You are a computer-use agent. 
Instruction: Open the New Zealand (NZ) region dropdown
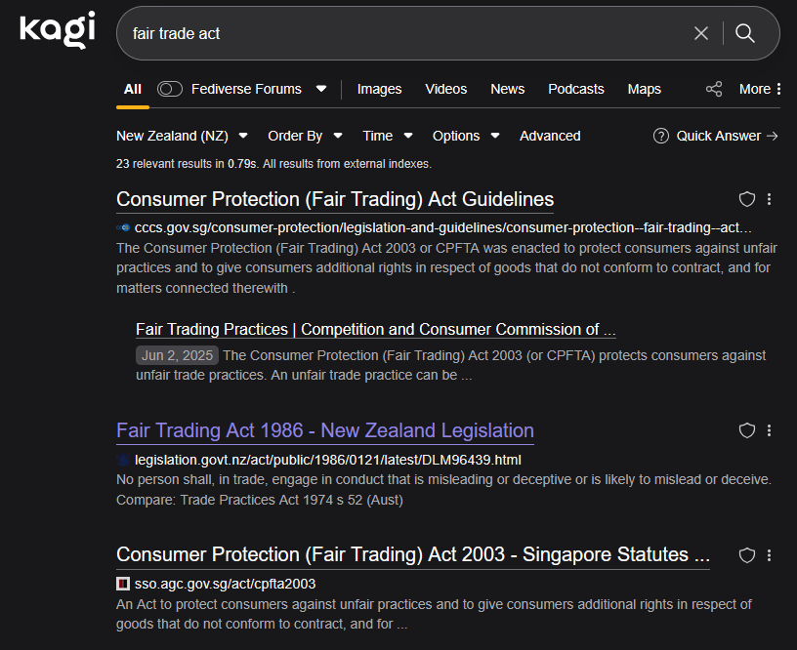pyautogui.click(x=182, y=136)
